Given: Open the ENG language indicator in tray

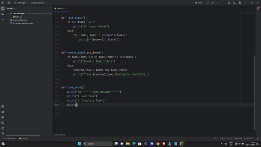Looking at the screenshot, I should pyautogui.click(x=231, y=144).
